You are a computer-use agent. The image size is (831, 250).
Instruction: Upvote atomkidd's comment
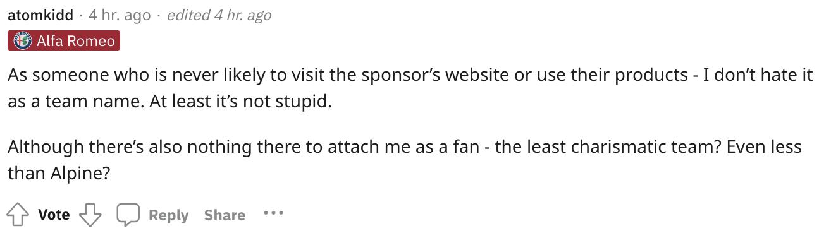(x=18, y=215)
